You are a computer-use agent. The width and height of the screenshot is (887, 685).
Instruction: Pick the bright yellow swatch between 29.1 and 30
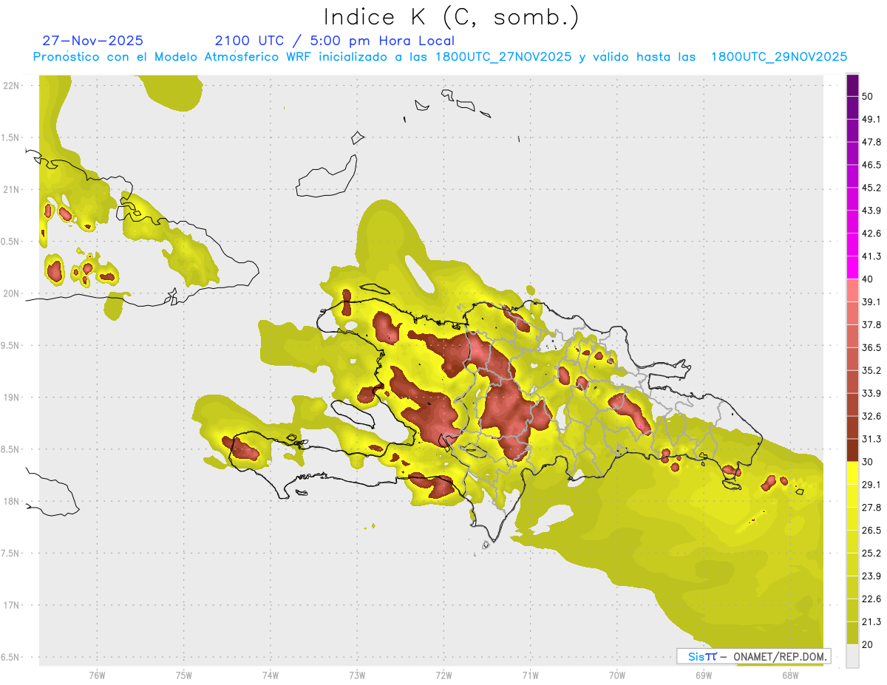[x=852, y=474]
